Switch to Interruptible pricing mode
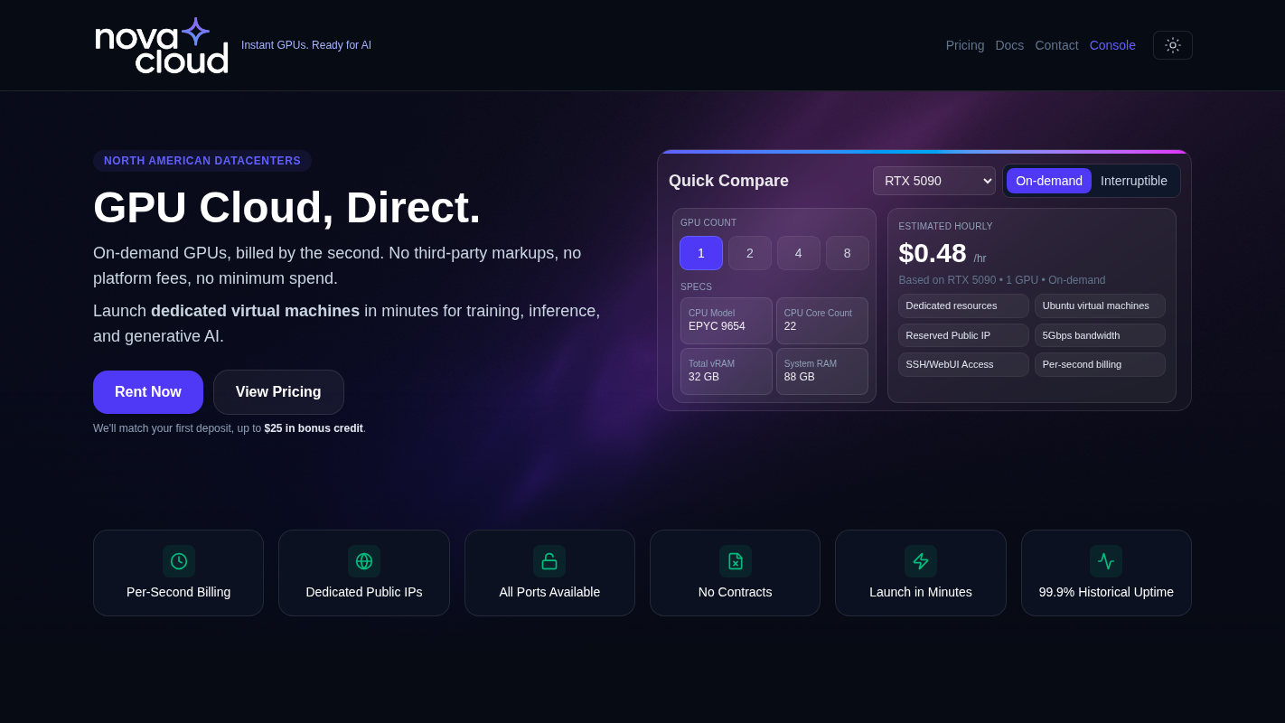Screen dimensions: 1285x723 tap(1134, 181)
